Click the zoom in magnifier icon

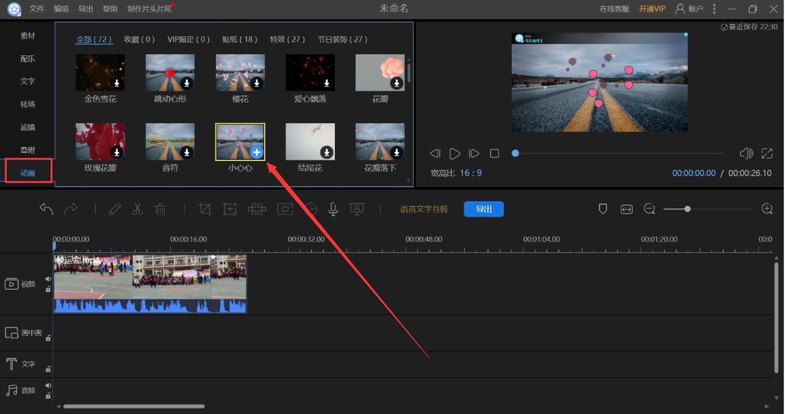767,209
